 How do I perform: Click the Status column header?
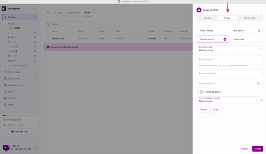point(151,31)
